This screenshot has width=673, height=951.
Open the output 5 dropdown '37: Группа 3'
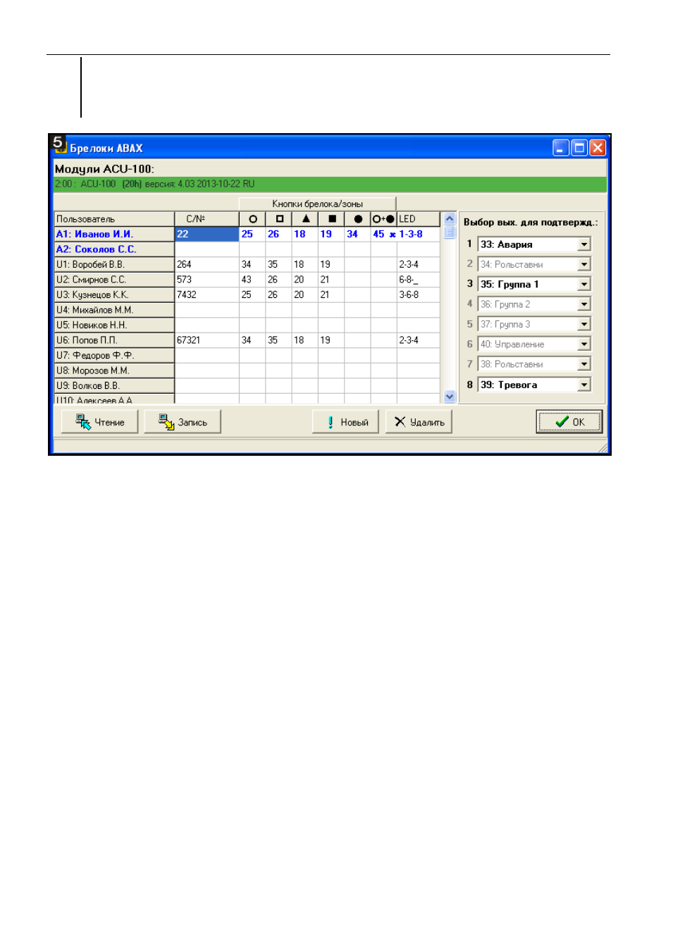point(584,324)
